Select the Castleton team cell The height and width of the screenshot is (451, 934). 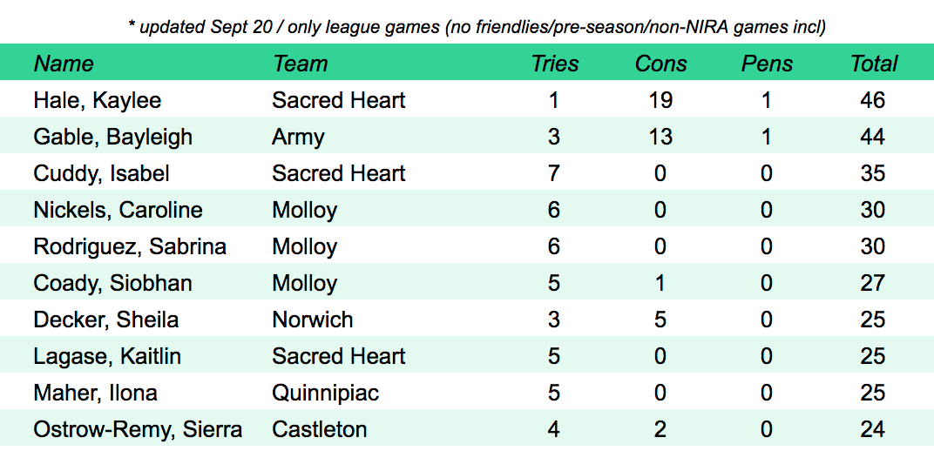coord(319,429)
